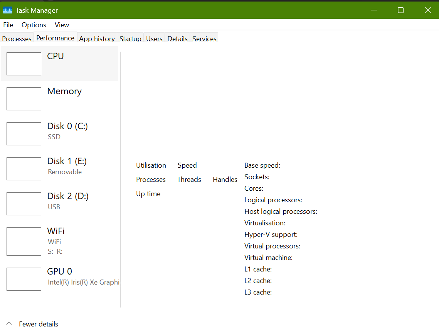The width and height of the screenshot is (439, 333).
Task: Click the Intel(R) Iris(R) Xe Graphics text
Action: tap(84, 282)
